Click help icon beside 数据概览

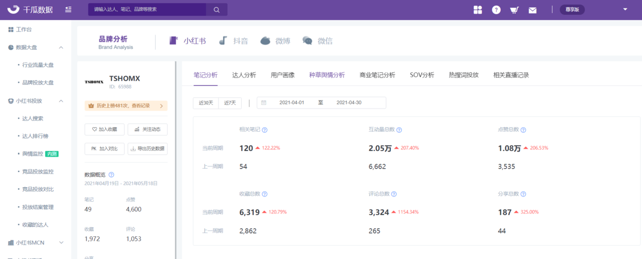point(111,175)
